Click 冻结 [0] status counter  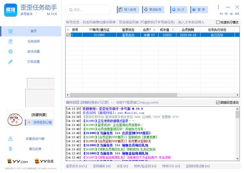click(x=122, y=166)
